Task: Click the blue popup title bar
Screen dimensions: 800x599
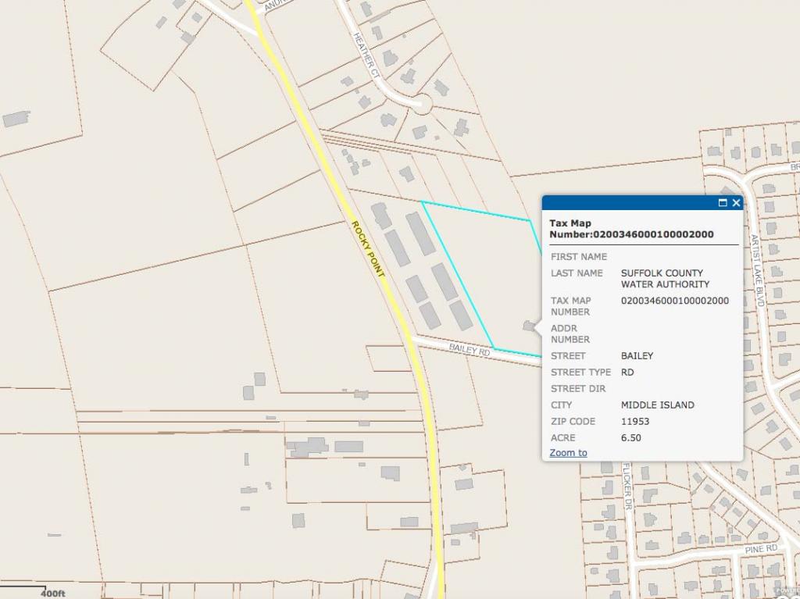Action: (x=625, y=203)
